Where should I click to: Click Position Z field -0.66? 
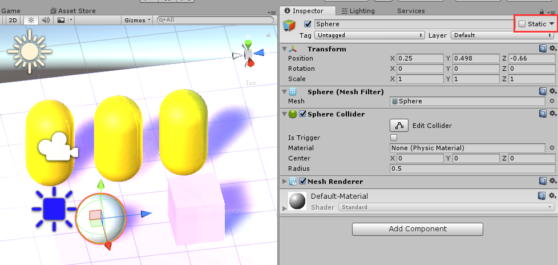pyautogui.click(x=532, y=58)
